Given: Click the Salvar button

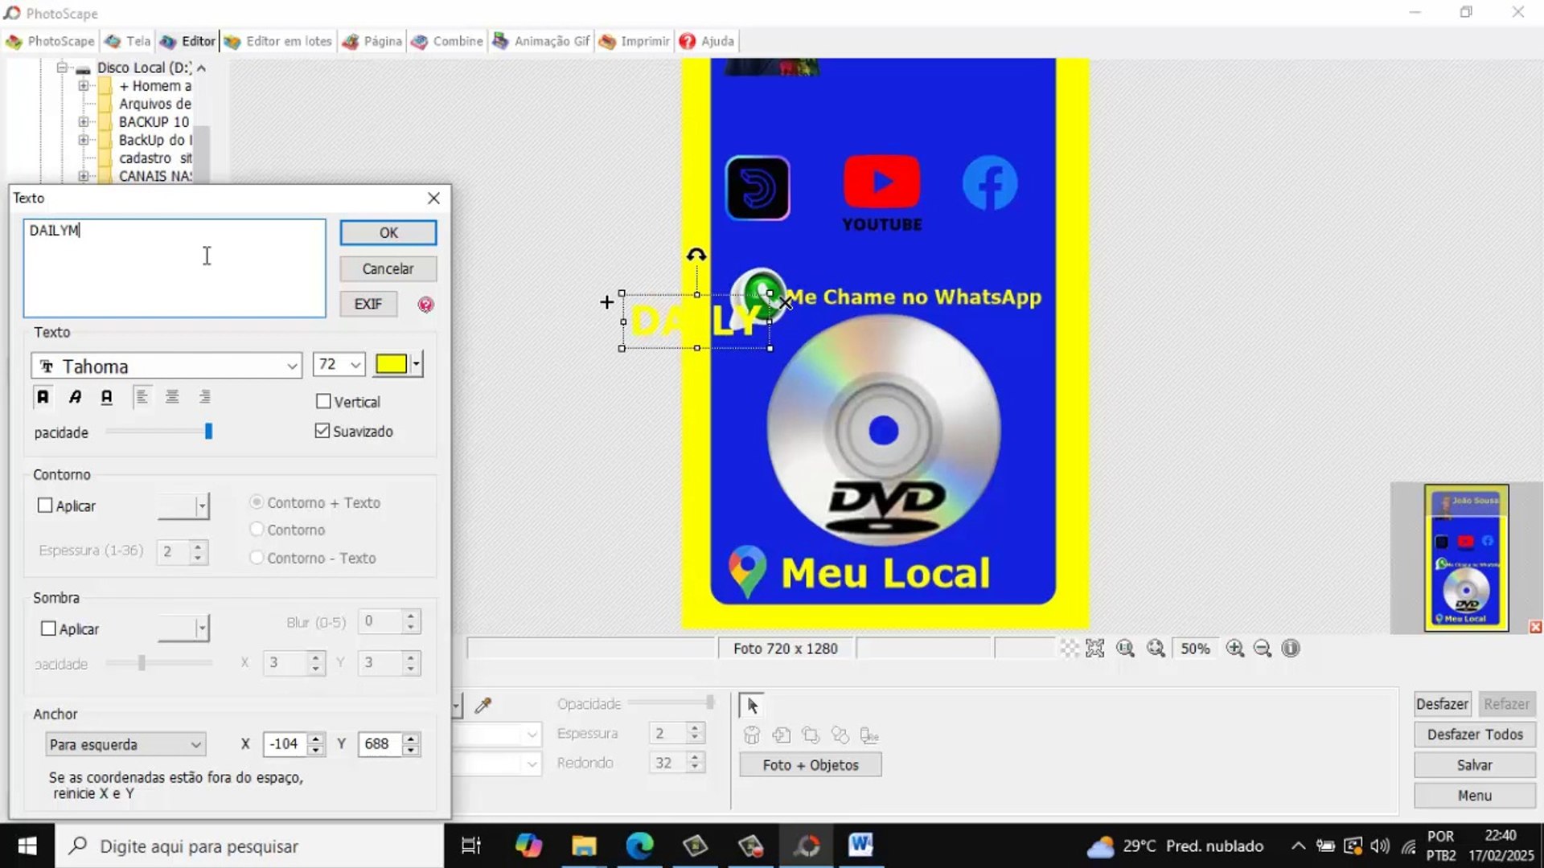Looking at the screenshot, I should pyautogui.click(x=1474, y=765).
